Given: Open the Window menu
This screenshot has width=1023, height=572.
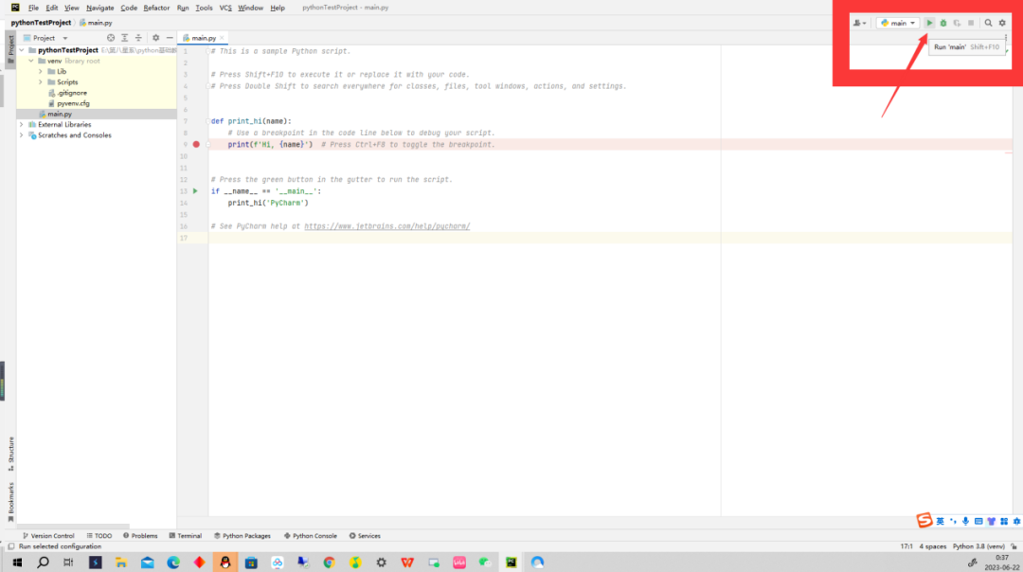Looking at the screenshot, I should (x=250, y=8).
